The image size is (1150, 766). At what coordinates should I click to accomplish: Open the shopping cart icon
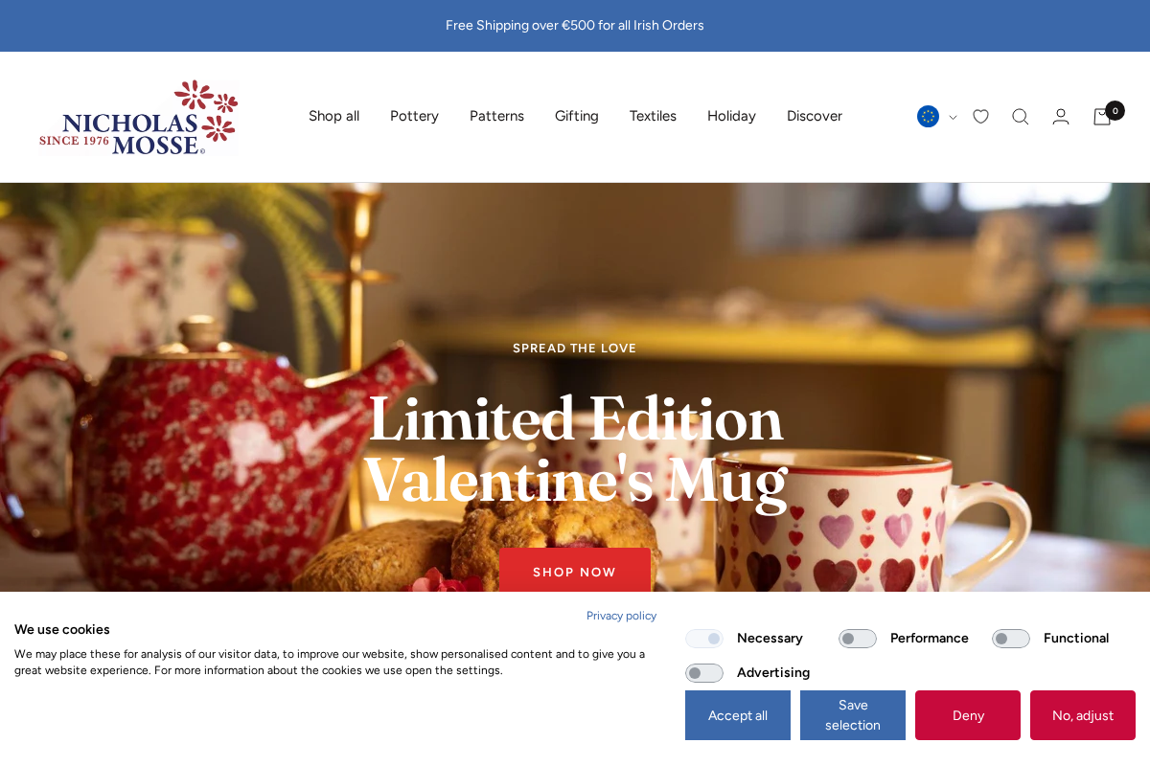coord(1103,117)
